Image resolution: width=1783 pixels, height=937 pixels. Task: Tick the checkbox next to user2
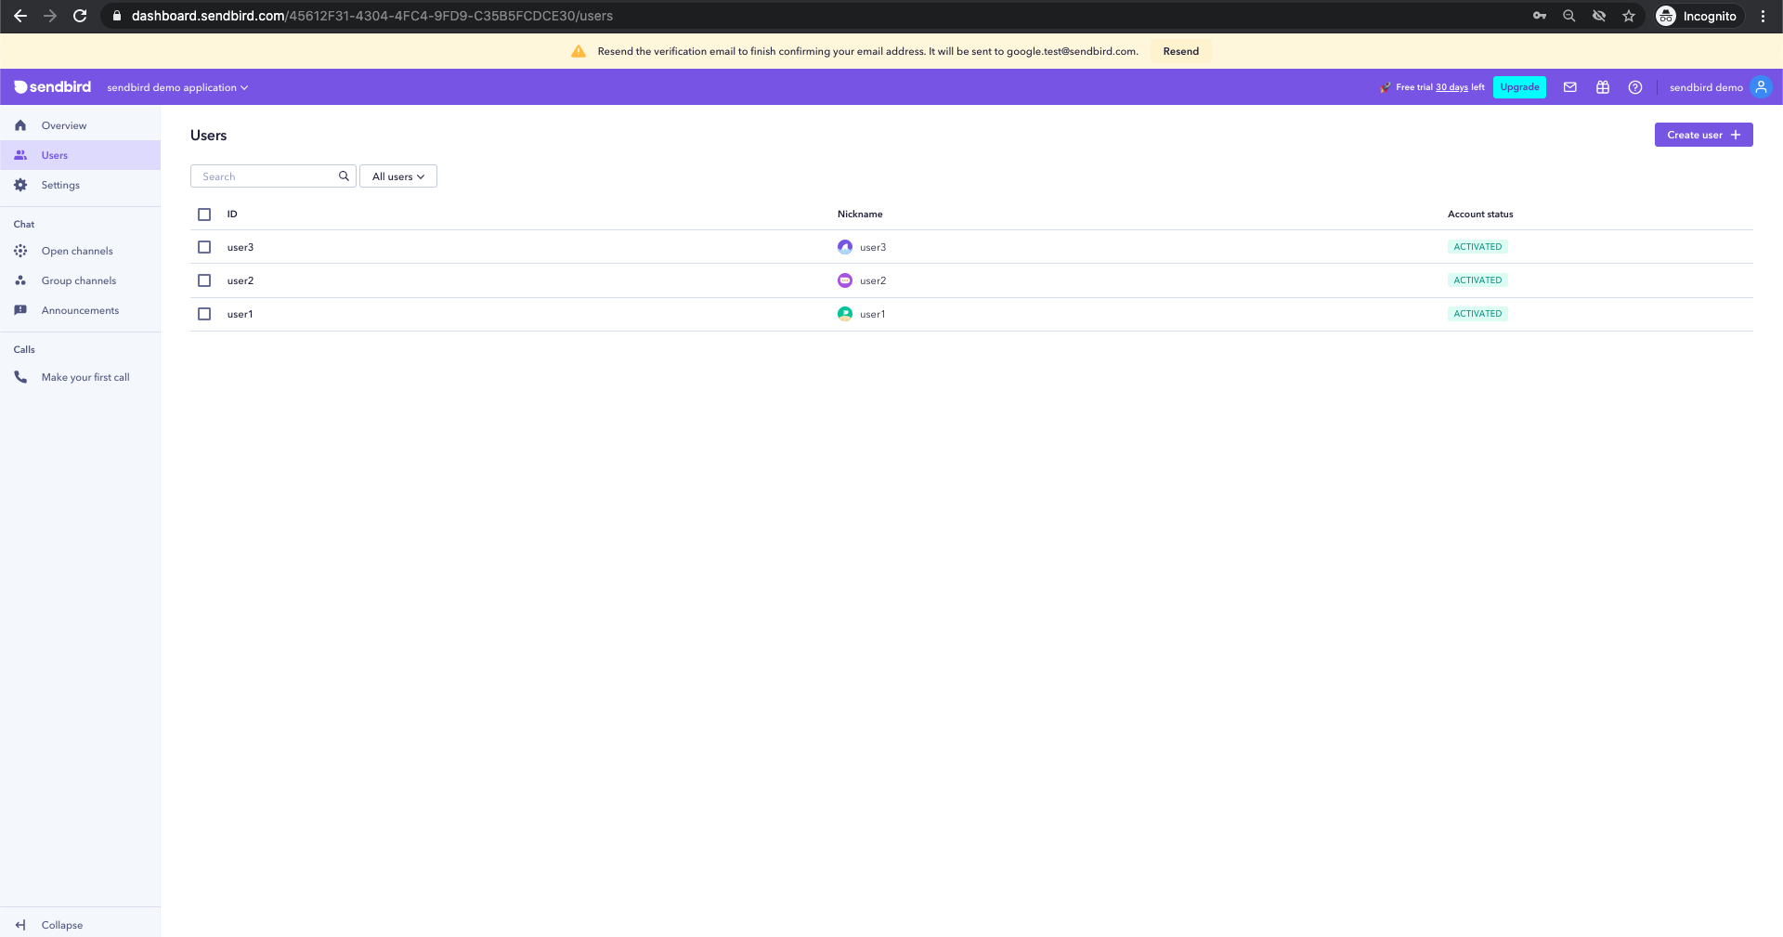point(204,280)
